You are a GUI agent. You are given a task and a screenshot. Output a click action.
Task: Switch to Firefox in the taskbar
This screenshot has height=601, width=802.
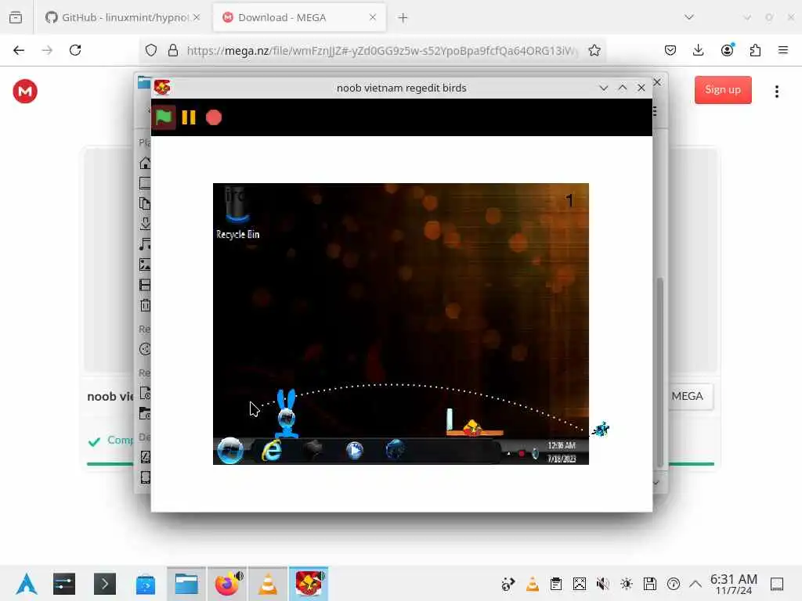[227, 584]
